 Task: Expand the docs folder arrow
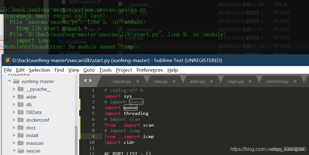(14, 128)
